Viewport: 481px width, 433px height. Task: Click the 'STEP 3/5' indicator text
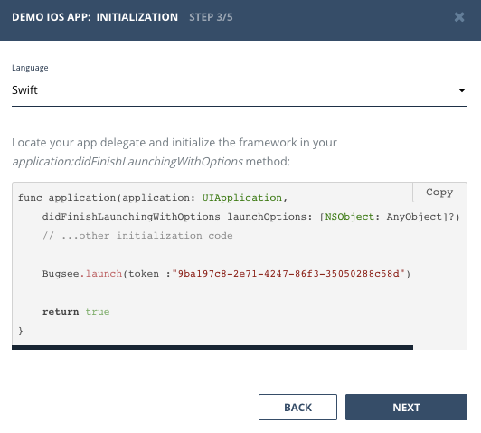pos(211,17)
